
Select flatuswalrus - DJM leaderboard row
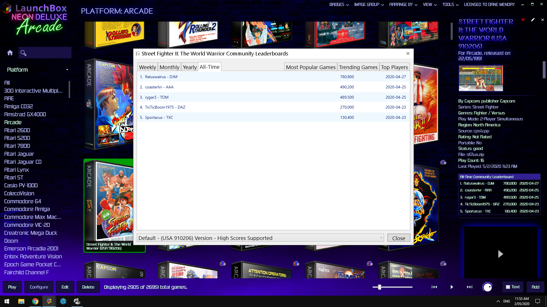273,77
